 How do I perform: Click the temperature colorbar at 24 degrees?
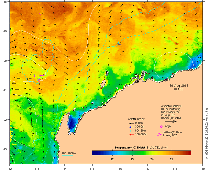(152, 153)
